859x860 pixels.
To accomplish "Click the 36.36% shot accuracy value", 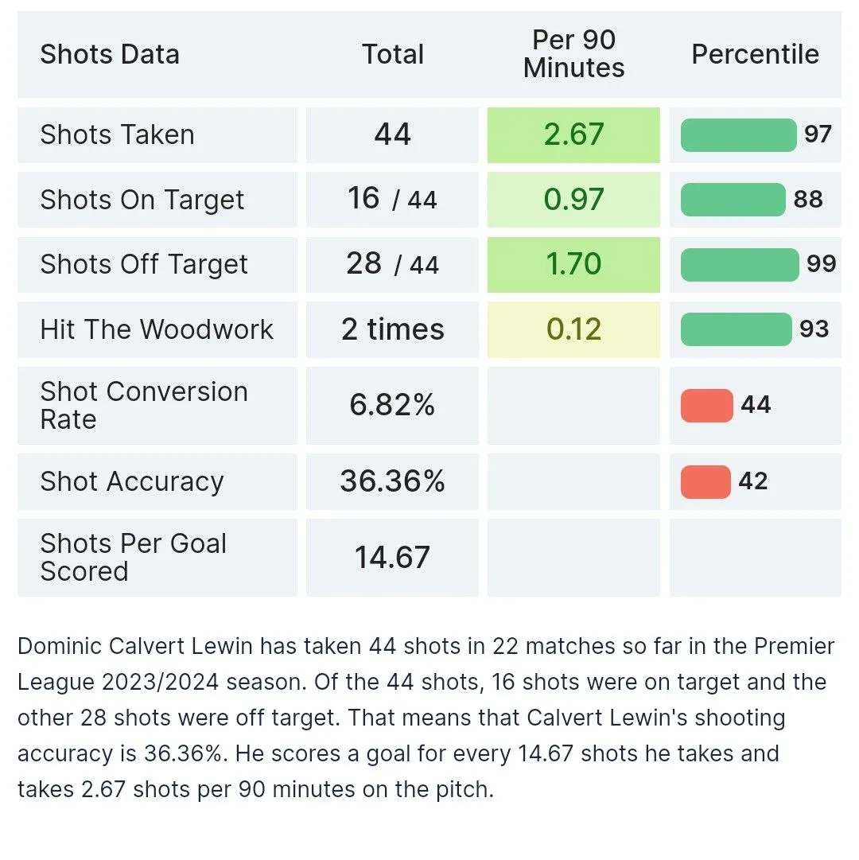I will 392,481.
